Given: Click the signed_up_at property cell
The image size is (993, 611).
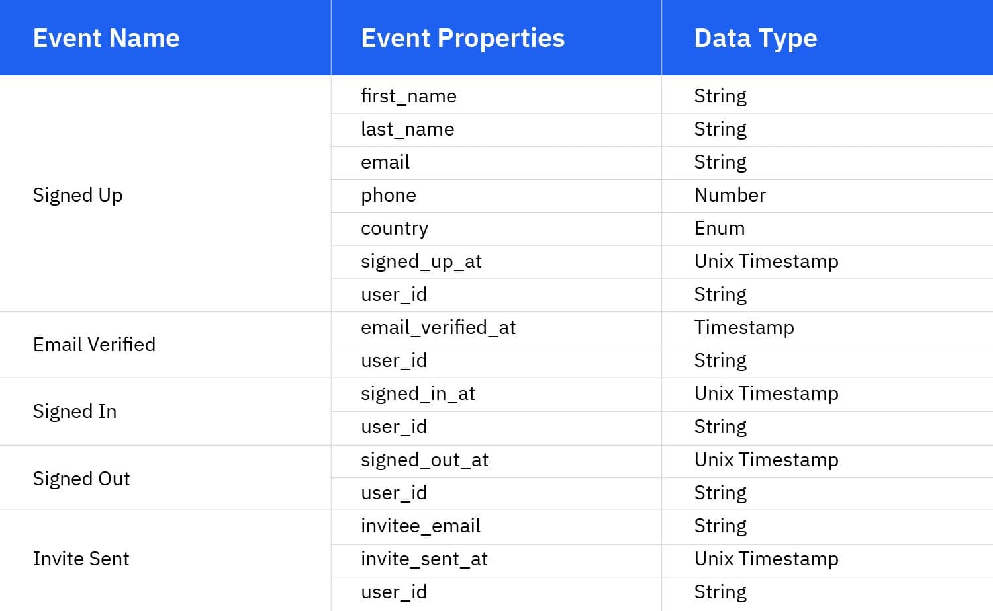Looking at the screenshot, I should (422, 261).
